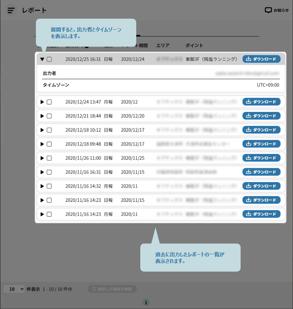Open the 10 件表示 page size dropdown
This screenshot has height=309, width=293.
tap(14, 289)
